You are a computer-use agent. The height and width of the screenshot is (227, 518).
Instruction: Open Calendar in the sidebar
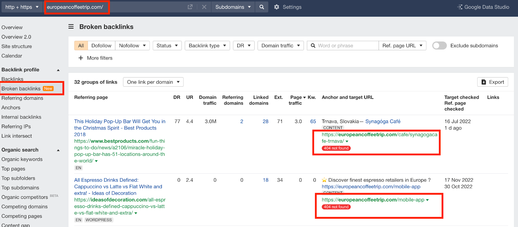pos(12,56)
